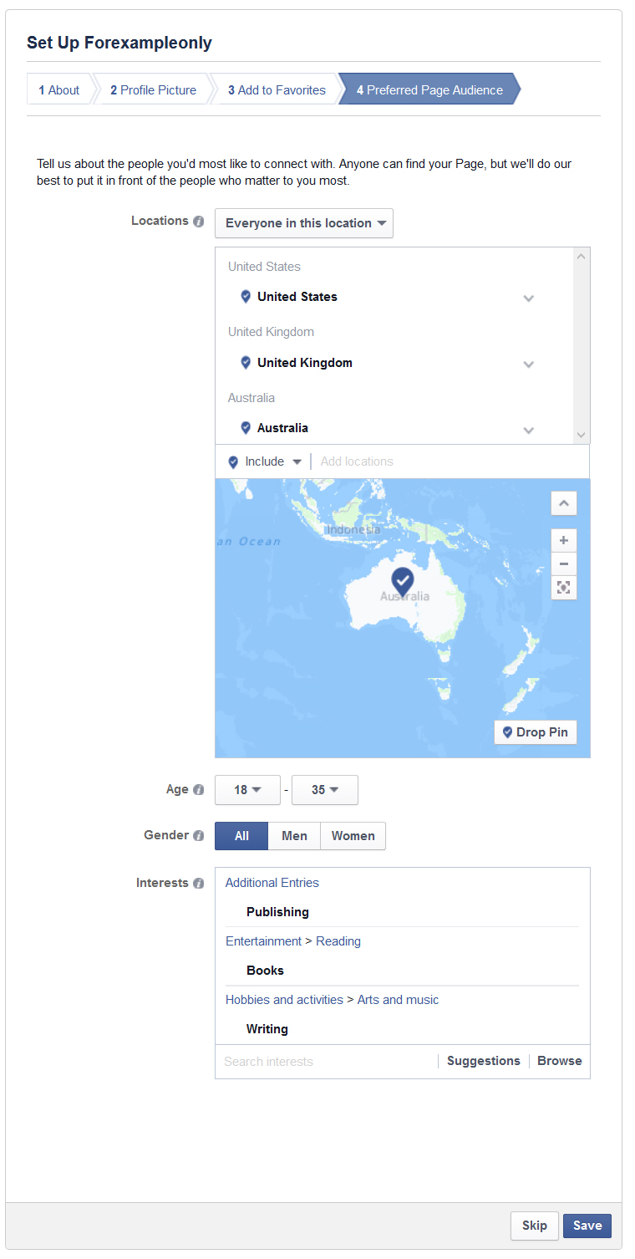Select Men gender option
This screenshot has width=635, height=1259.
(x=294, y=836)
